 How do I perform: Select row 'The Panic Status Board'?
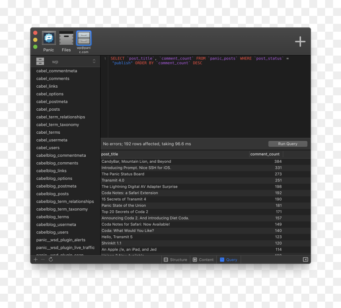pos(205,174)
